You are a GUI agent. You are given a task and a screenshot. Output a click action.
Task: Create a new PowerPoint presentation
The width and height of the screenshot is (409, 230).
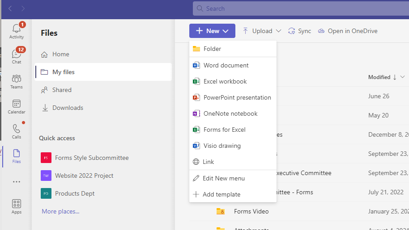click(233, 97)
